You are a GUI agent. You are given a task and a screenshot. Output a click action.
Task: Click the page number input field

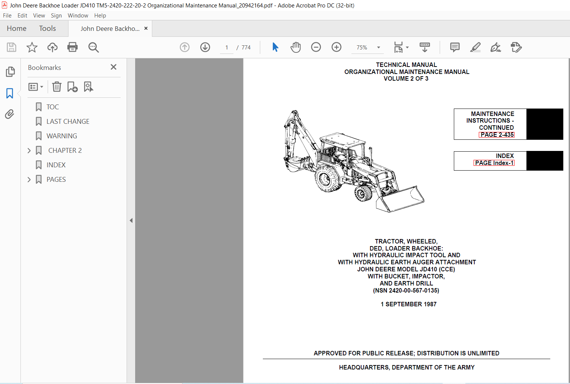tap(226, 48)
